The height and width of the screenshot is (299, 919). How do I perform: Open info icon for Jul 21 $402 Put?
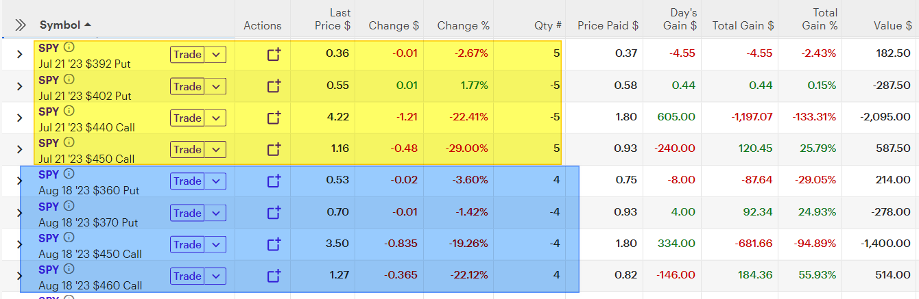tap(69, 79)
